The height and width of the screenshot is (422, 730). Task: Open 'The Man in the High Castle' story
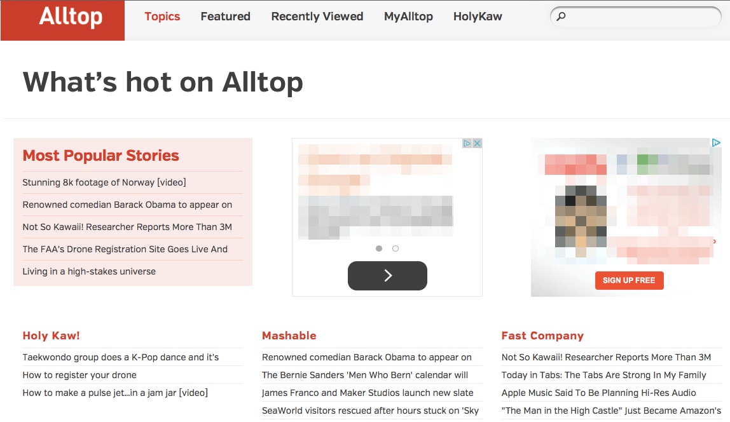click(x=611, y=411)
